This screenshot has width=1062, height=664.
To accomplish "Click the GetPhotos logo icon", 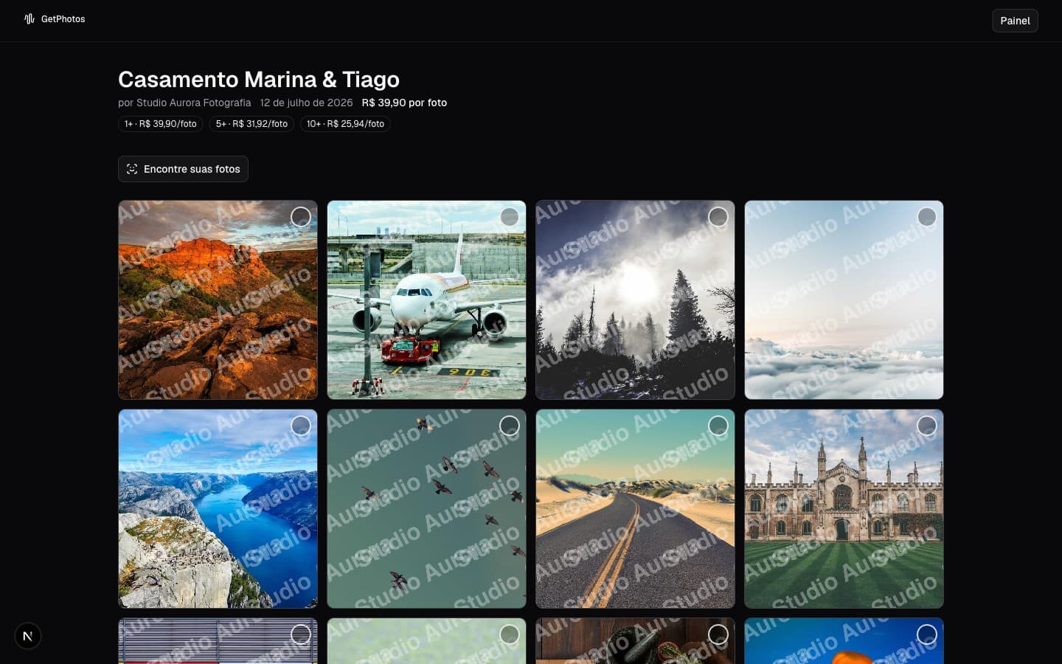I will click(29, 19).
